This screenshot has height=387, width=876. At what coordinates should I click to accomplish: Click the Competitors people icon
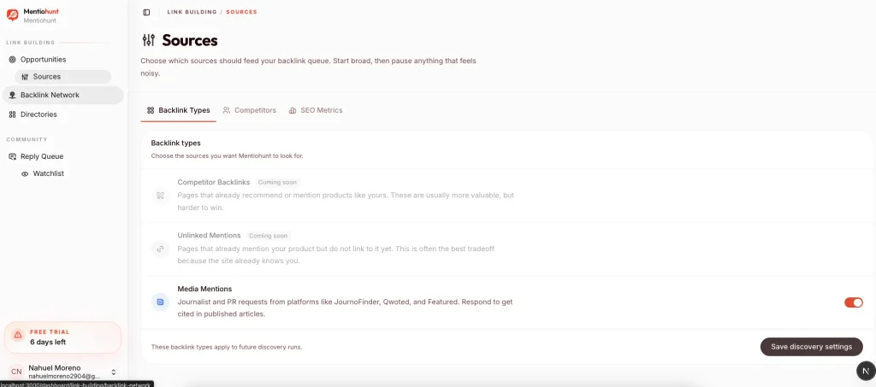(x=226, y=110)
